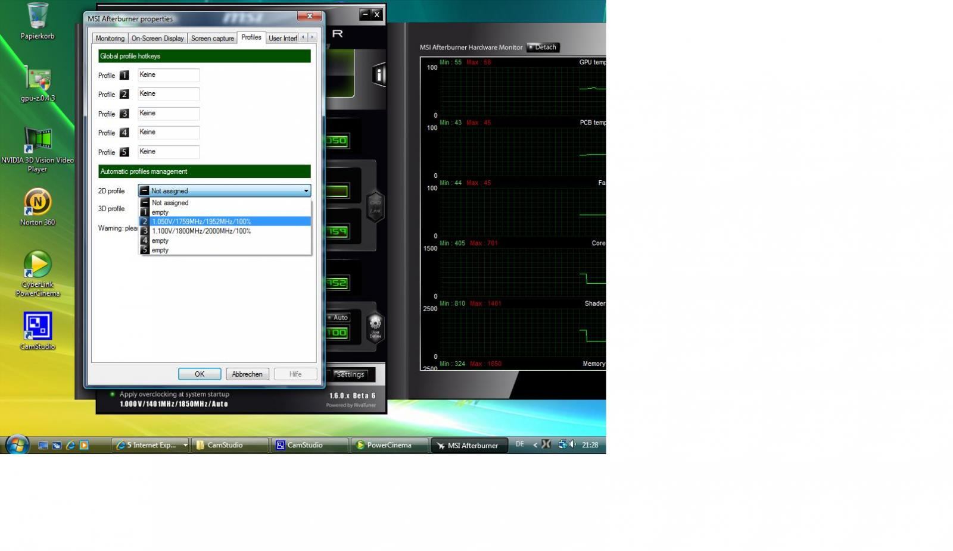Select the Profiles tab

pos(251,37)
